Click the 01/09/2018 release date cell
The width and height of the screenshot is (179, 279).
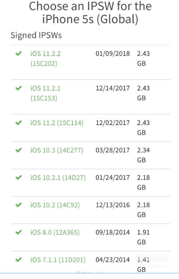coord(113,53)
